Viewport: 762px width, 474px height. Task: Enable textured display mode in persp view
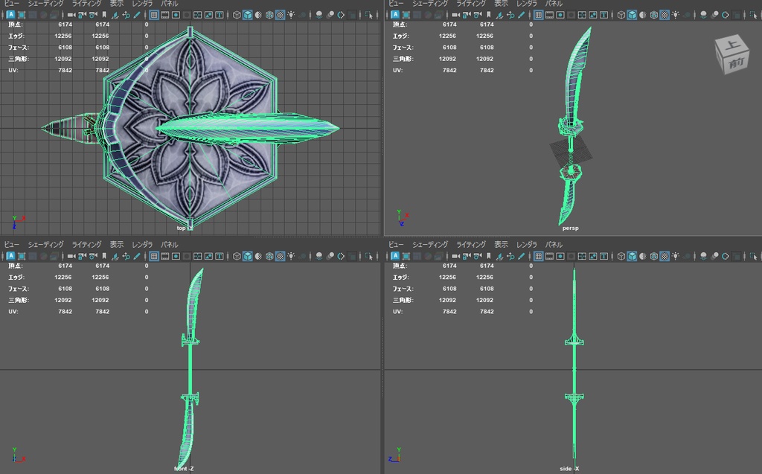(x=641, y=14)
